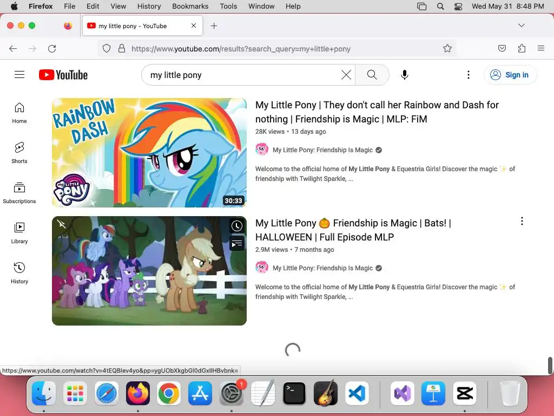Select the 'my little pony - YouTube' tab
Image resolution: width=554 pixels, height=416 pixels.
click(142, 26)
